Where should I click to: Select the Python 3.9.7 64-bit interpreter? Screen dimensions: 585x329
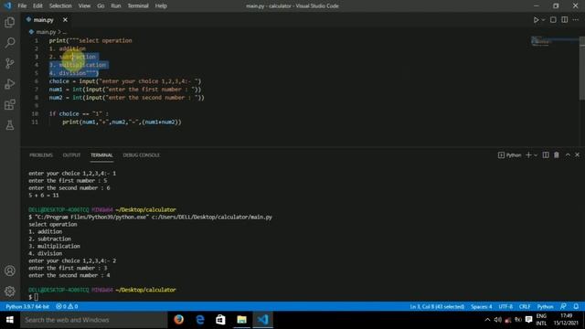pyautogui.click(x=27, y=307)
